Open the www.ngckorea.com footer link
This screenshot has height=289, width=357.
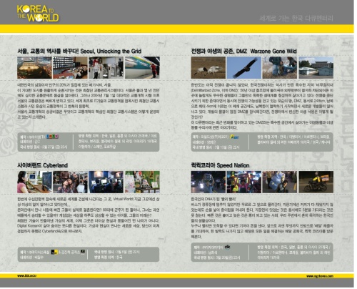pos(320,276)
